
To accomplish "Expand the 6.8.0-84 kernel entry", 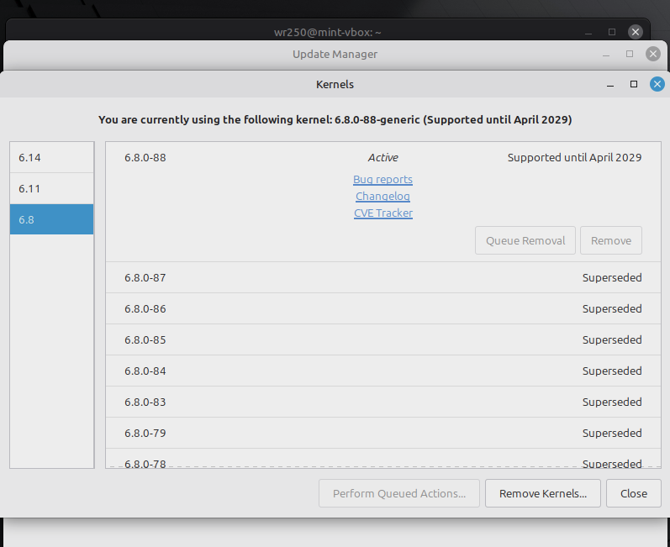I will [382, 371].
